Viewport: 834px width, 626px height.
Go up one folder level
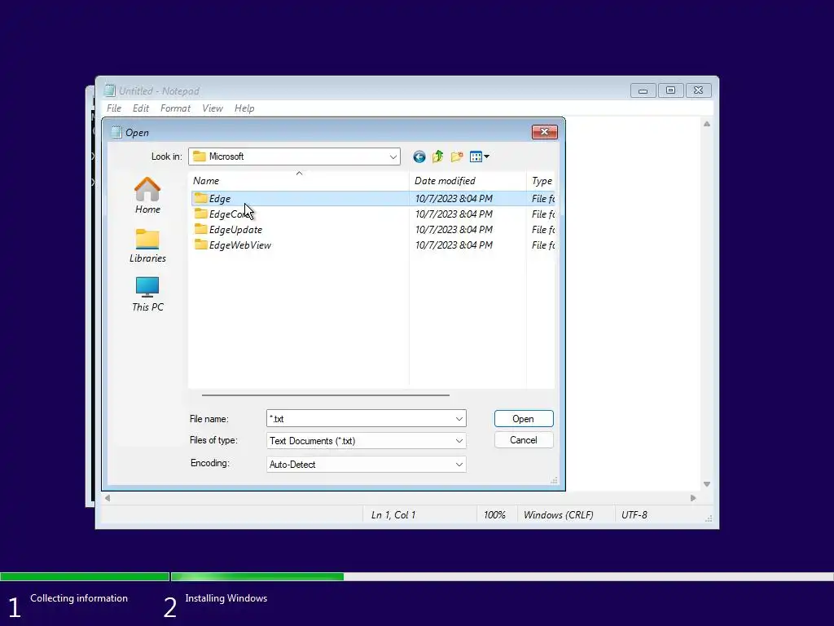437,156
